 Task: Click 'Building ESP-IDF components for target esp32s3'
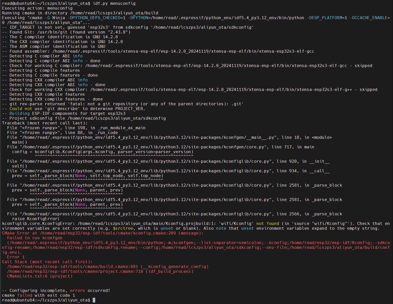(x=64, y=114)
